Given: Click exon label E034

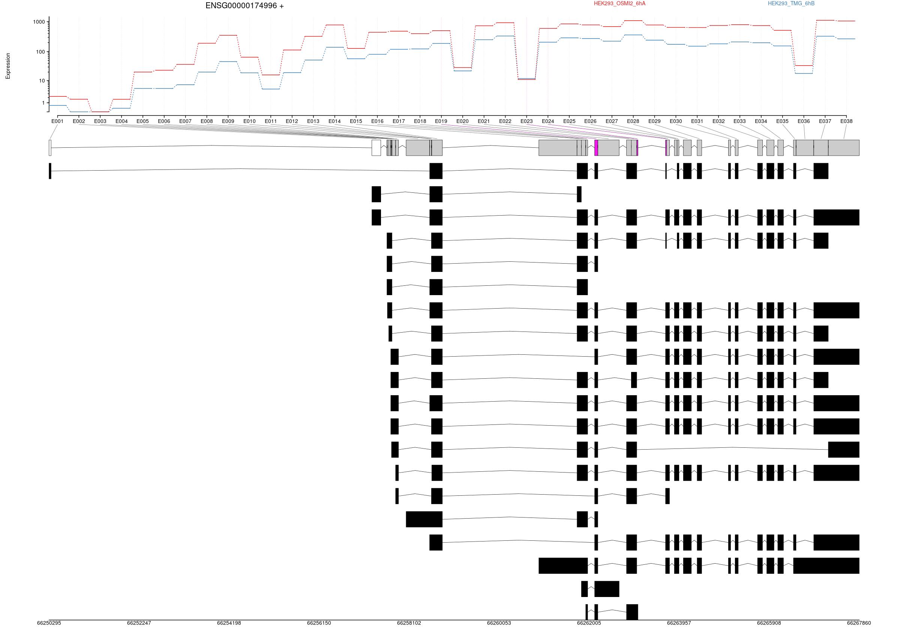Looking at the screenshot, I should coord(761,121).
